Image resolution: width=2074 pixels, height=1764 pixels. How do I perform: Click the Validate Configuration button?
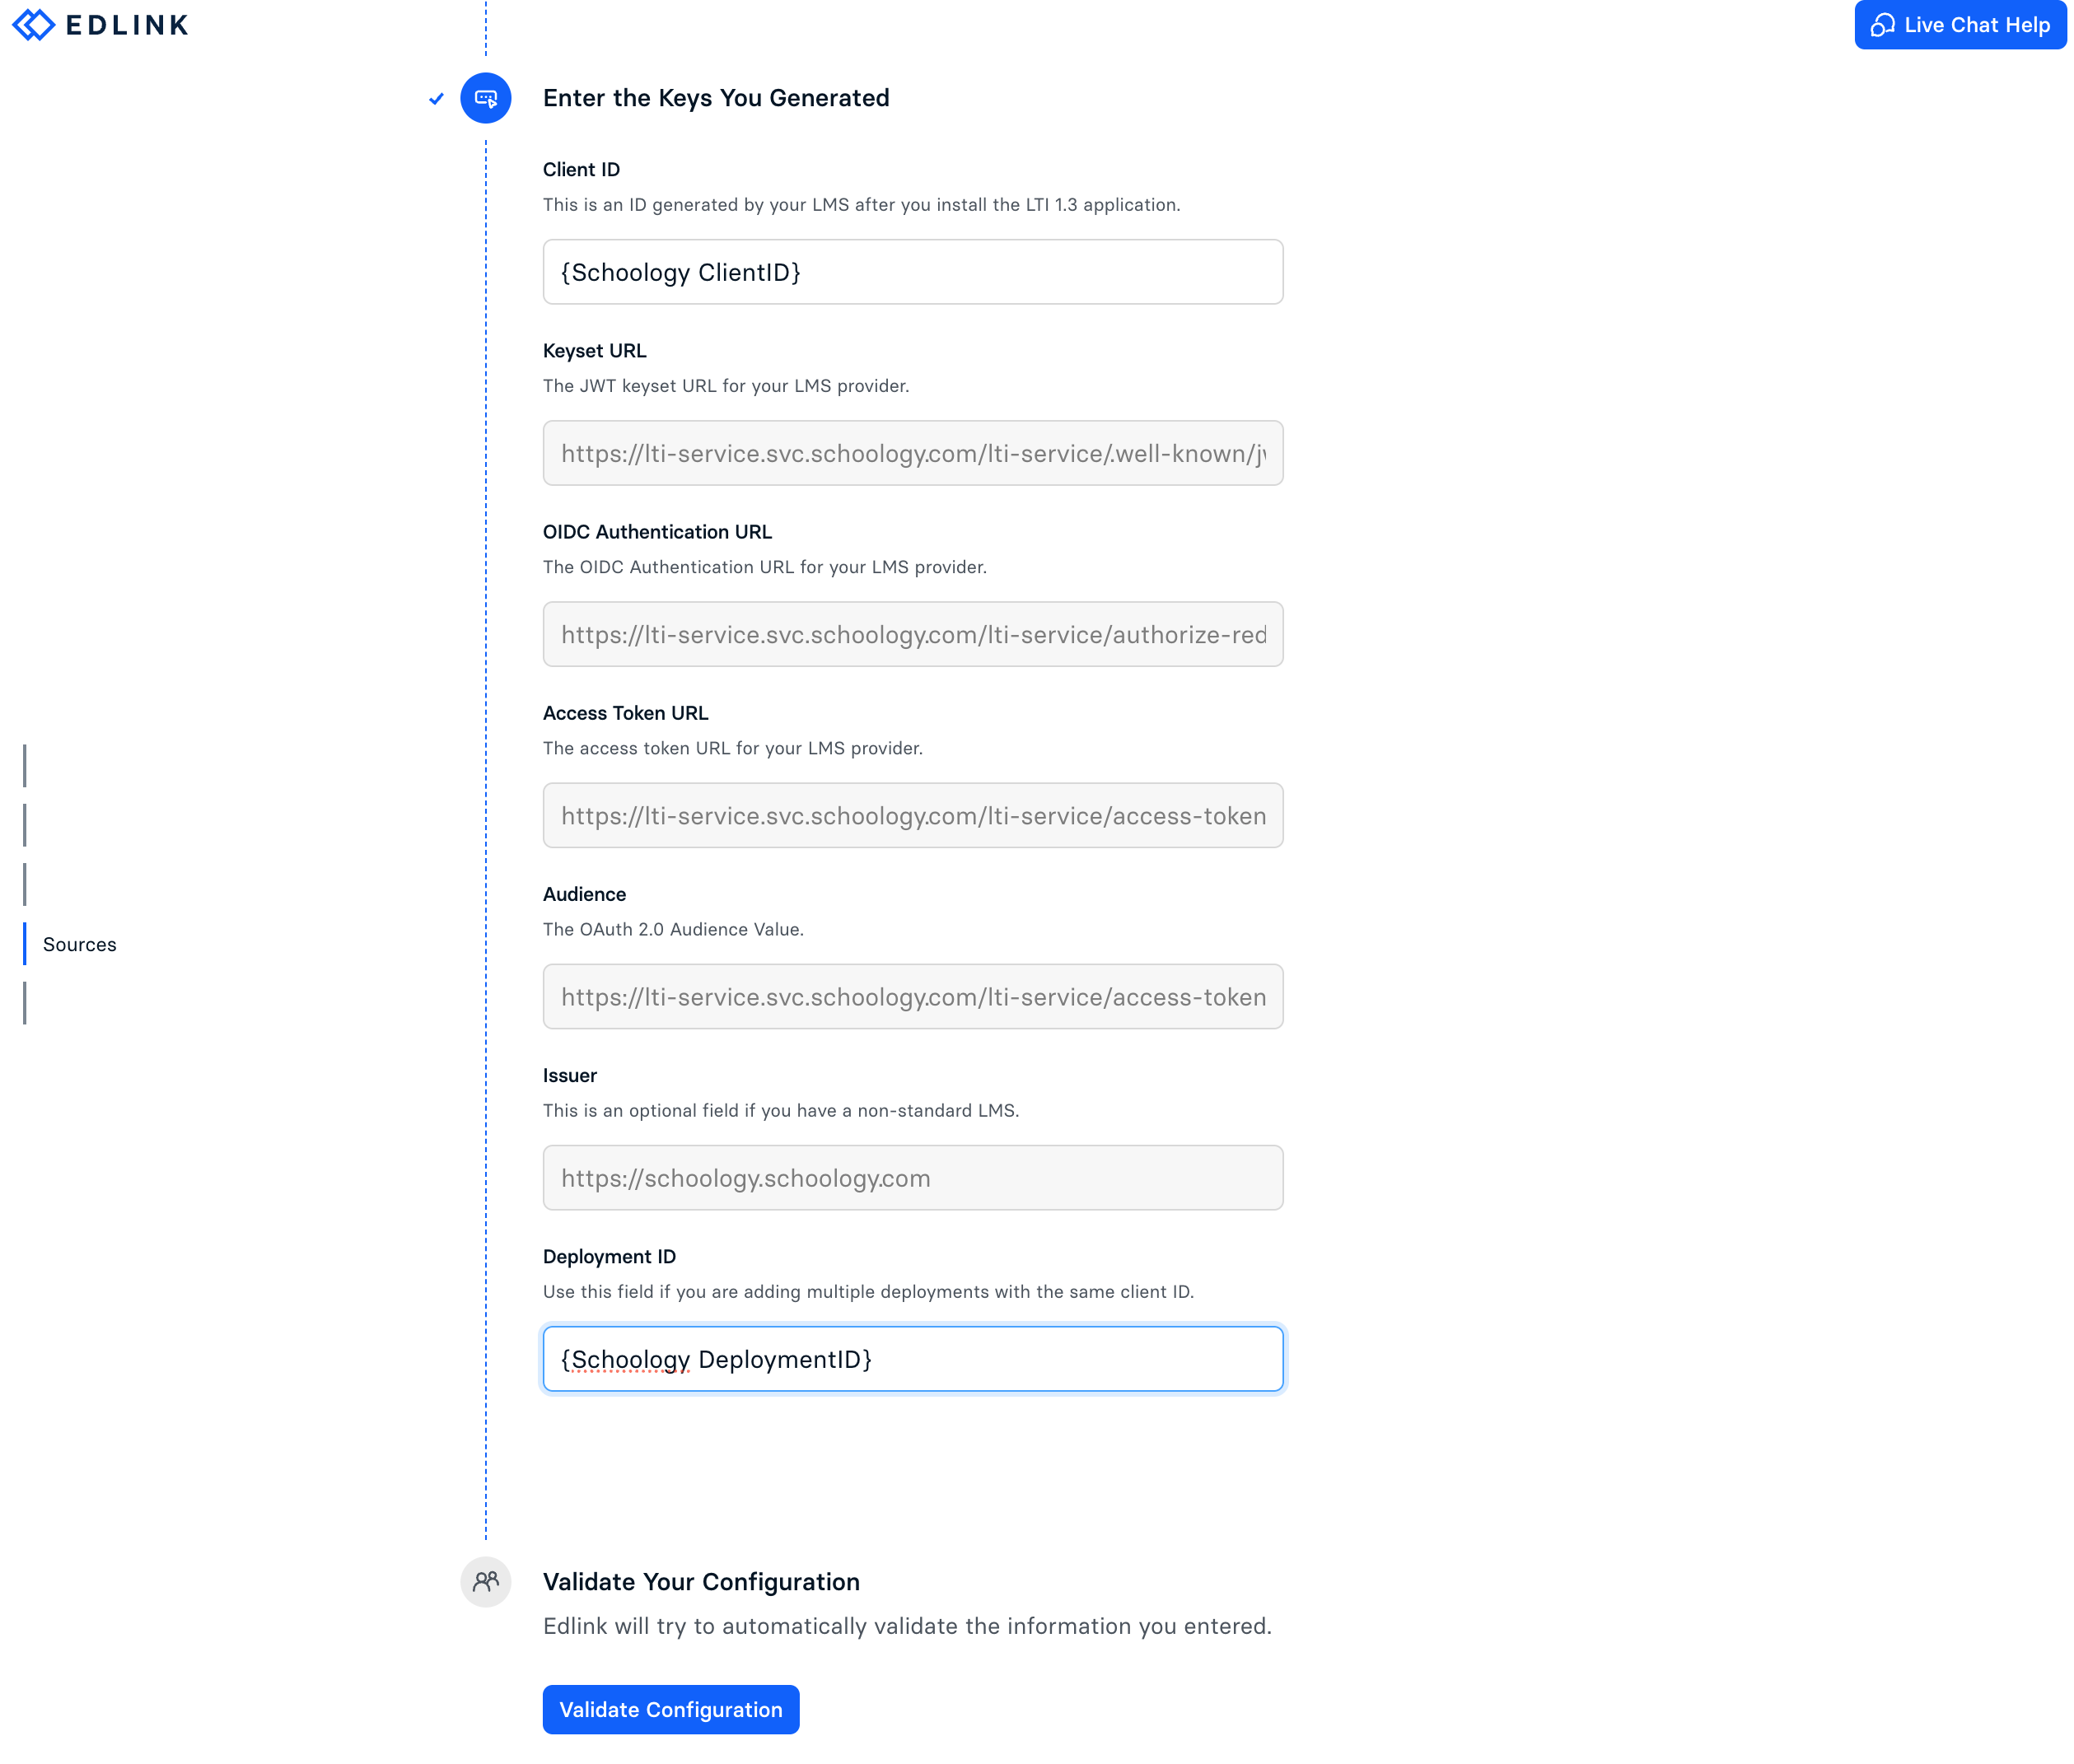670,1710
